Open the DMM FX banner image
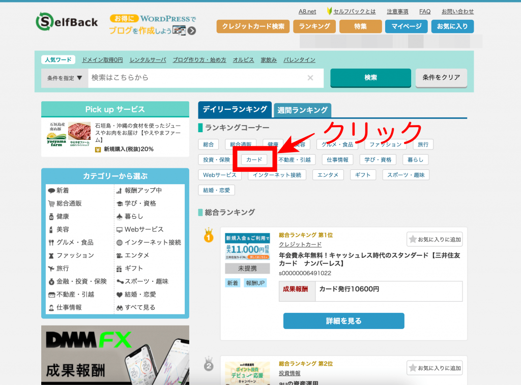The image size is (521, 385). (115, 355)
